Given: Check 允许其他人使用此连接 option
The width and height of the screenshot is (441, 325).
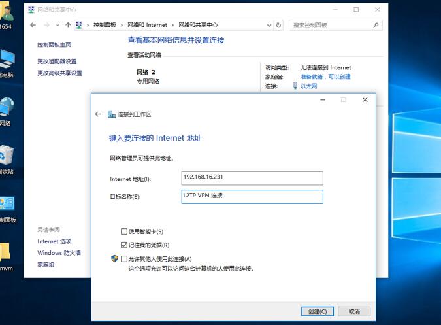Looking at the screenshot, I should (124, 259).
